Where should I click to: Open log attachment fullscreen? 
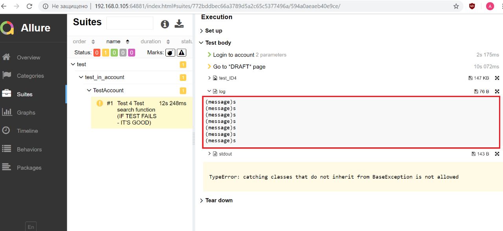click(x=497, y=92)
